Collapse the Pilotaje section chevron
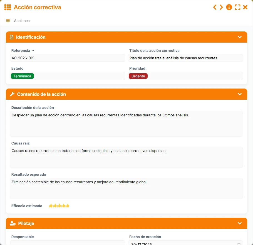Screen dimensions: 253x245 pyautogui.click(x=240, y=223)
